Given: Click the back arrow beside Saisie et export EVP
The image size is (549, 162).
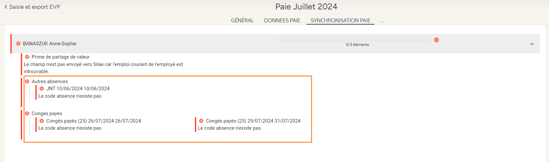Looking at the screenshot, I should pos(6,7).
